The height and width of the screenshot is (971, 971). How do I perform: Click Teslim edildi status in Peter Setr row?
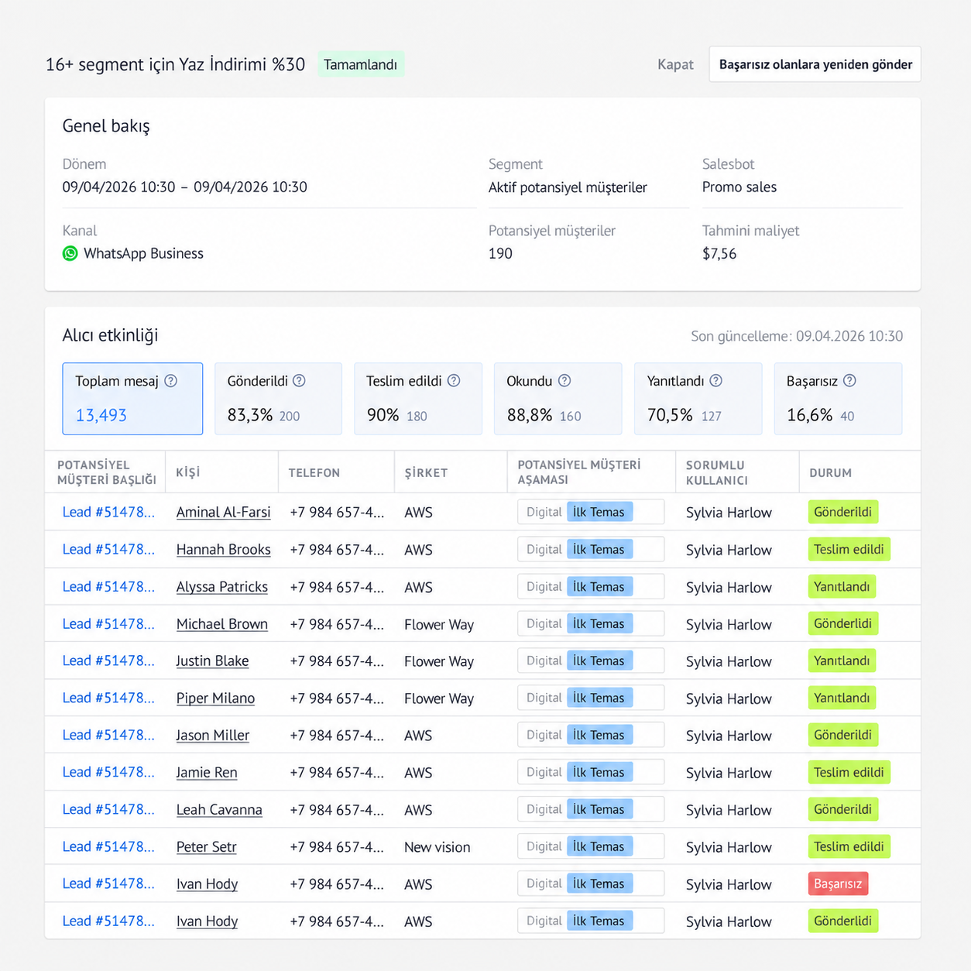[x=849, y=846]
